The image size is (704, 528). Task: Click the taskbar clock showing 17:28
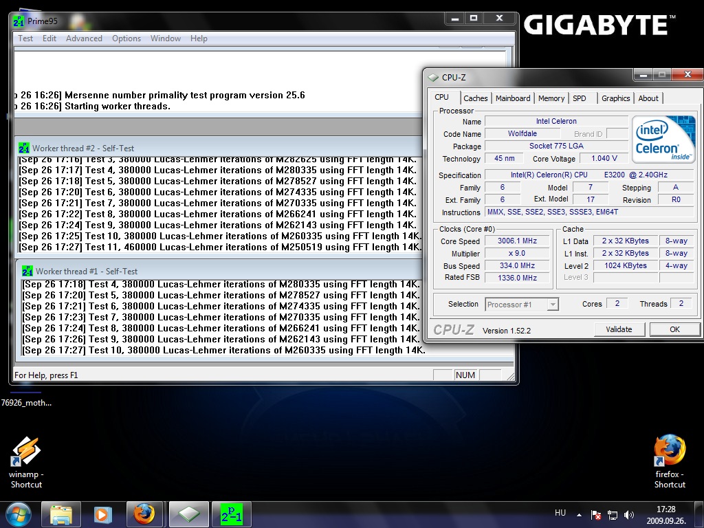coord(665,515)
